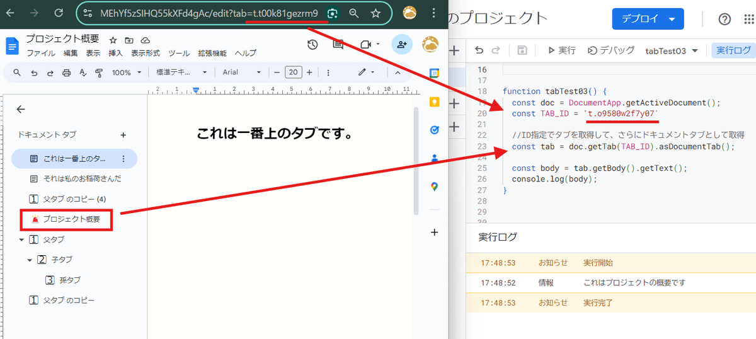Open ツール menu
756x339 pixels.
coord(179,53)
